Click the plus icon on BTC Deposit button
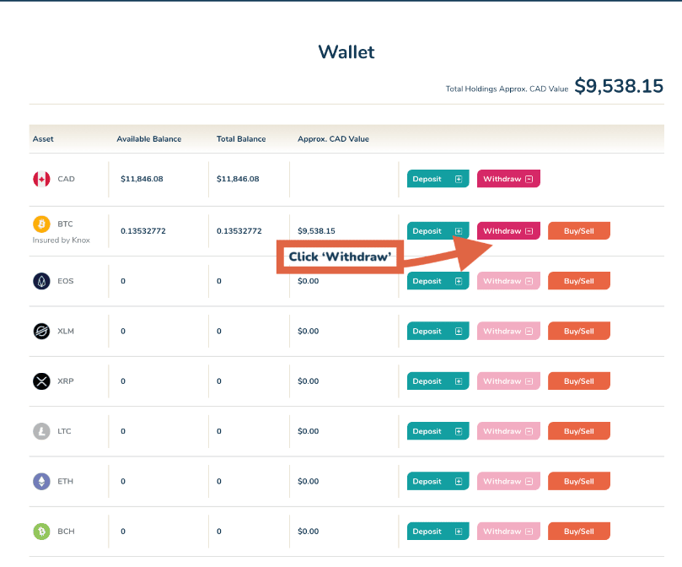The image size is (682, 567). click(459, 230)
